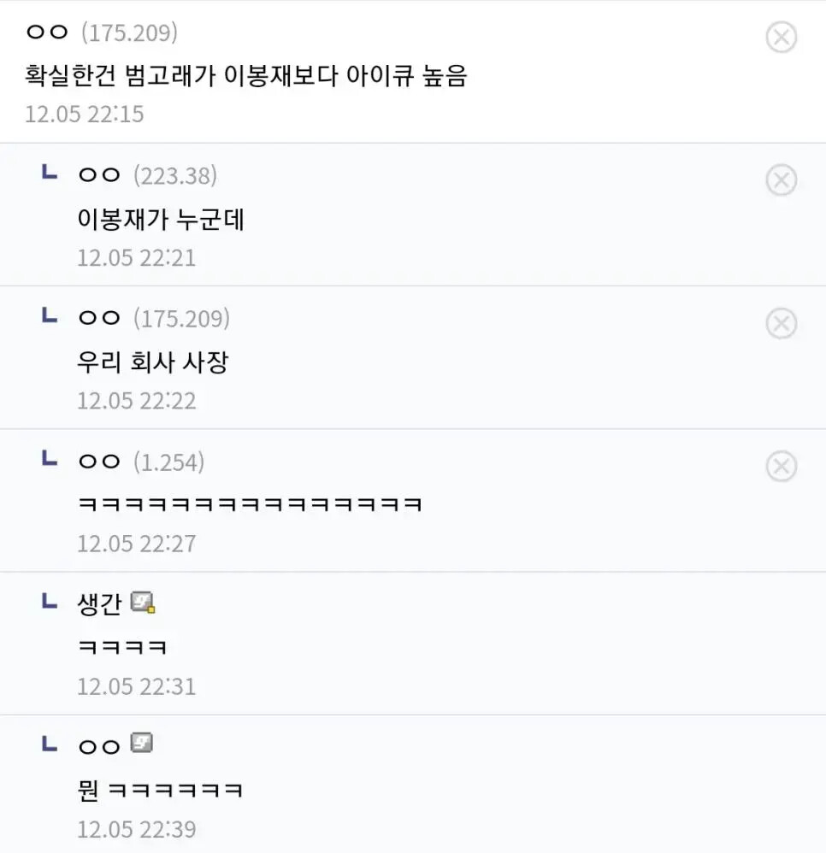Screen dimensions: 826x853
Task: Click gray member icon on last ㅇㅇ reply
Action: pyautogui.click(x=142, y=744)
